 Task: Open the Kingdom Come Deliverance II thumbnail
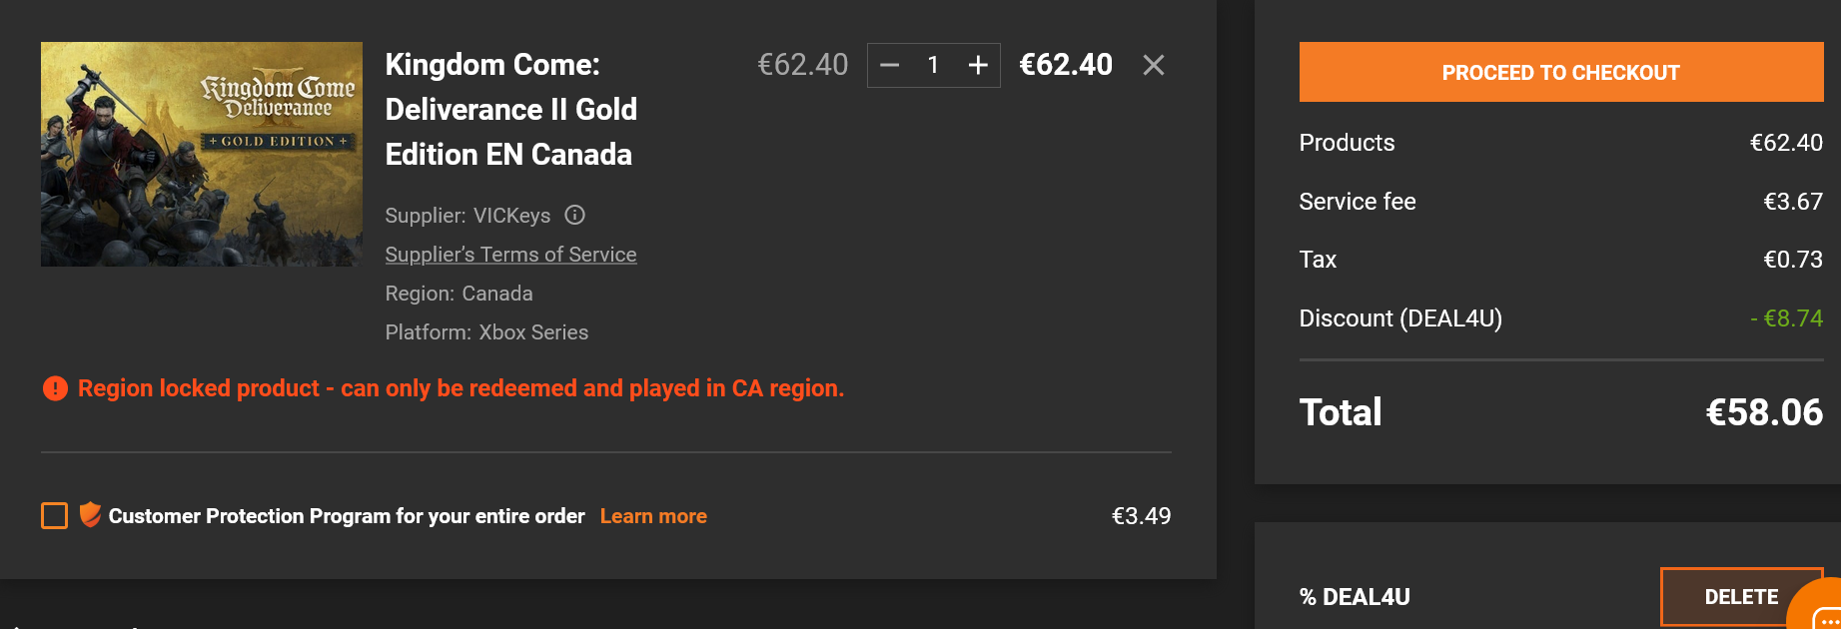(202, 154)
